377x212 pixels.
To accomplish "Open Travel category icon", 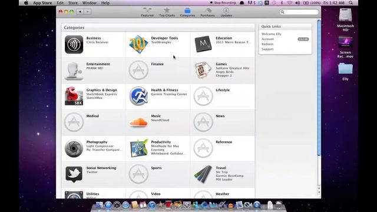I will [x=203, y=174].
